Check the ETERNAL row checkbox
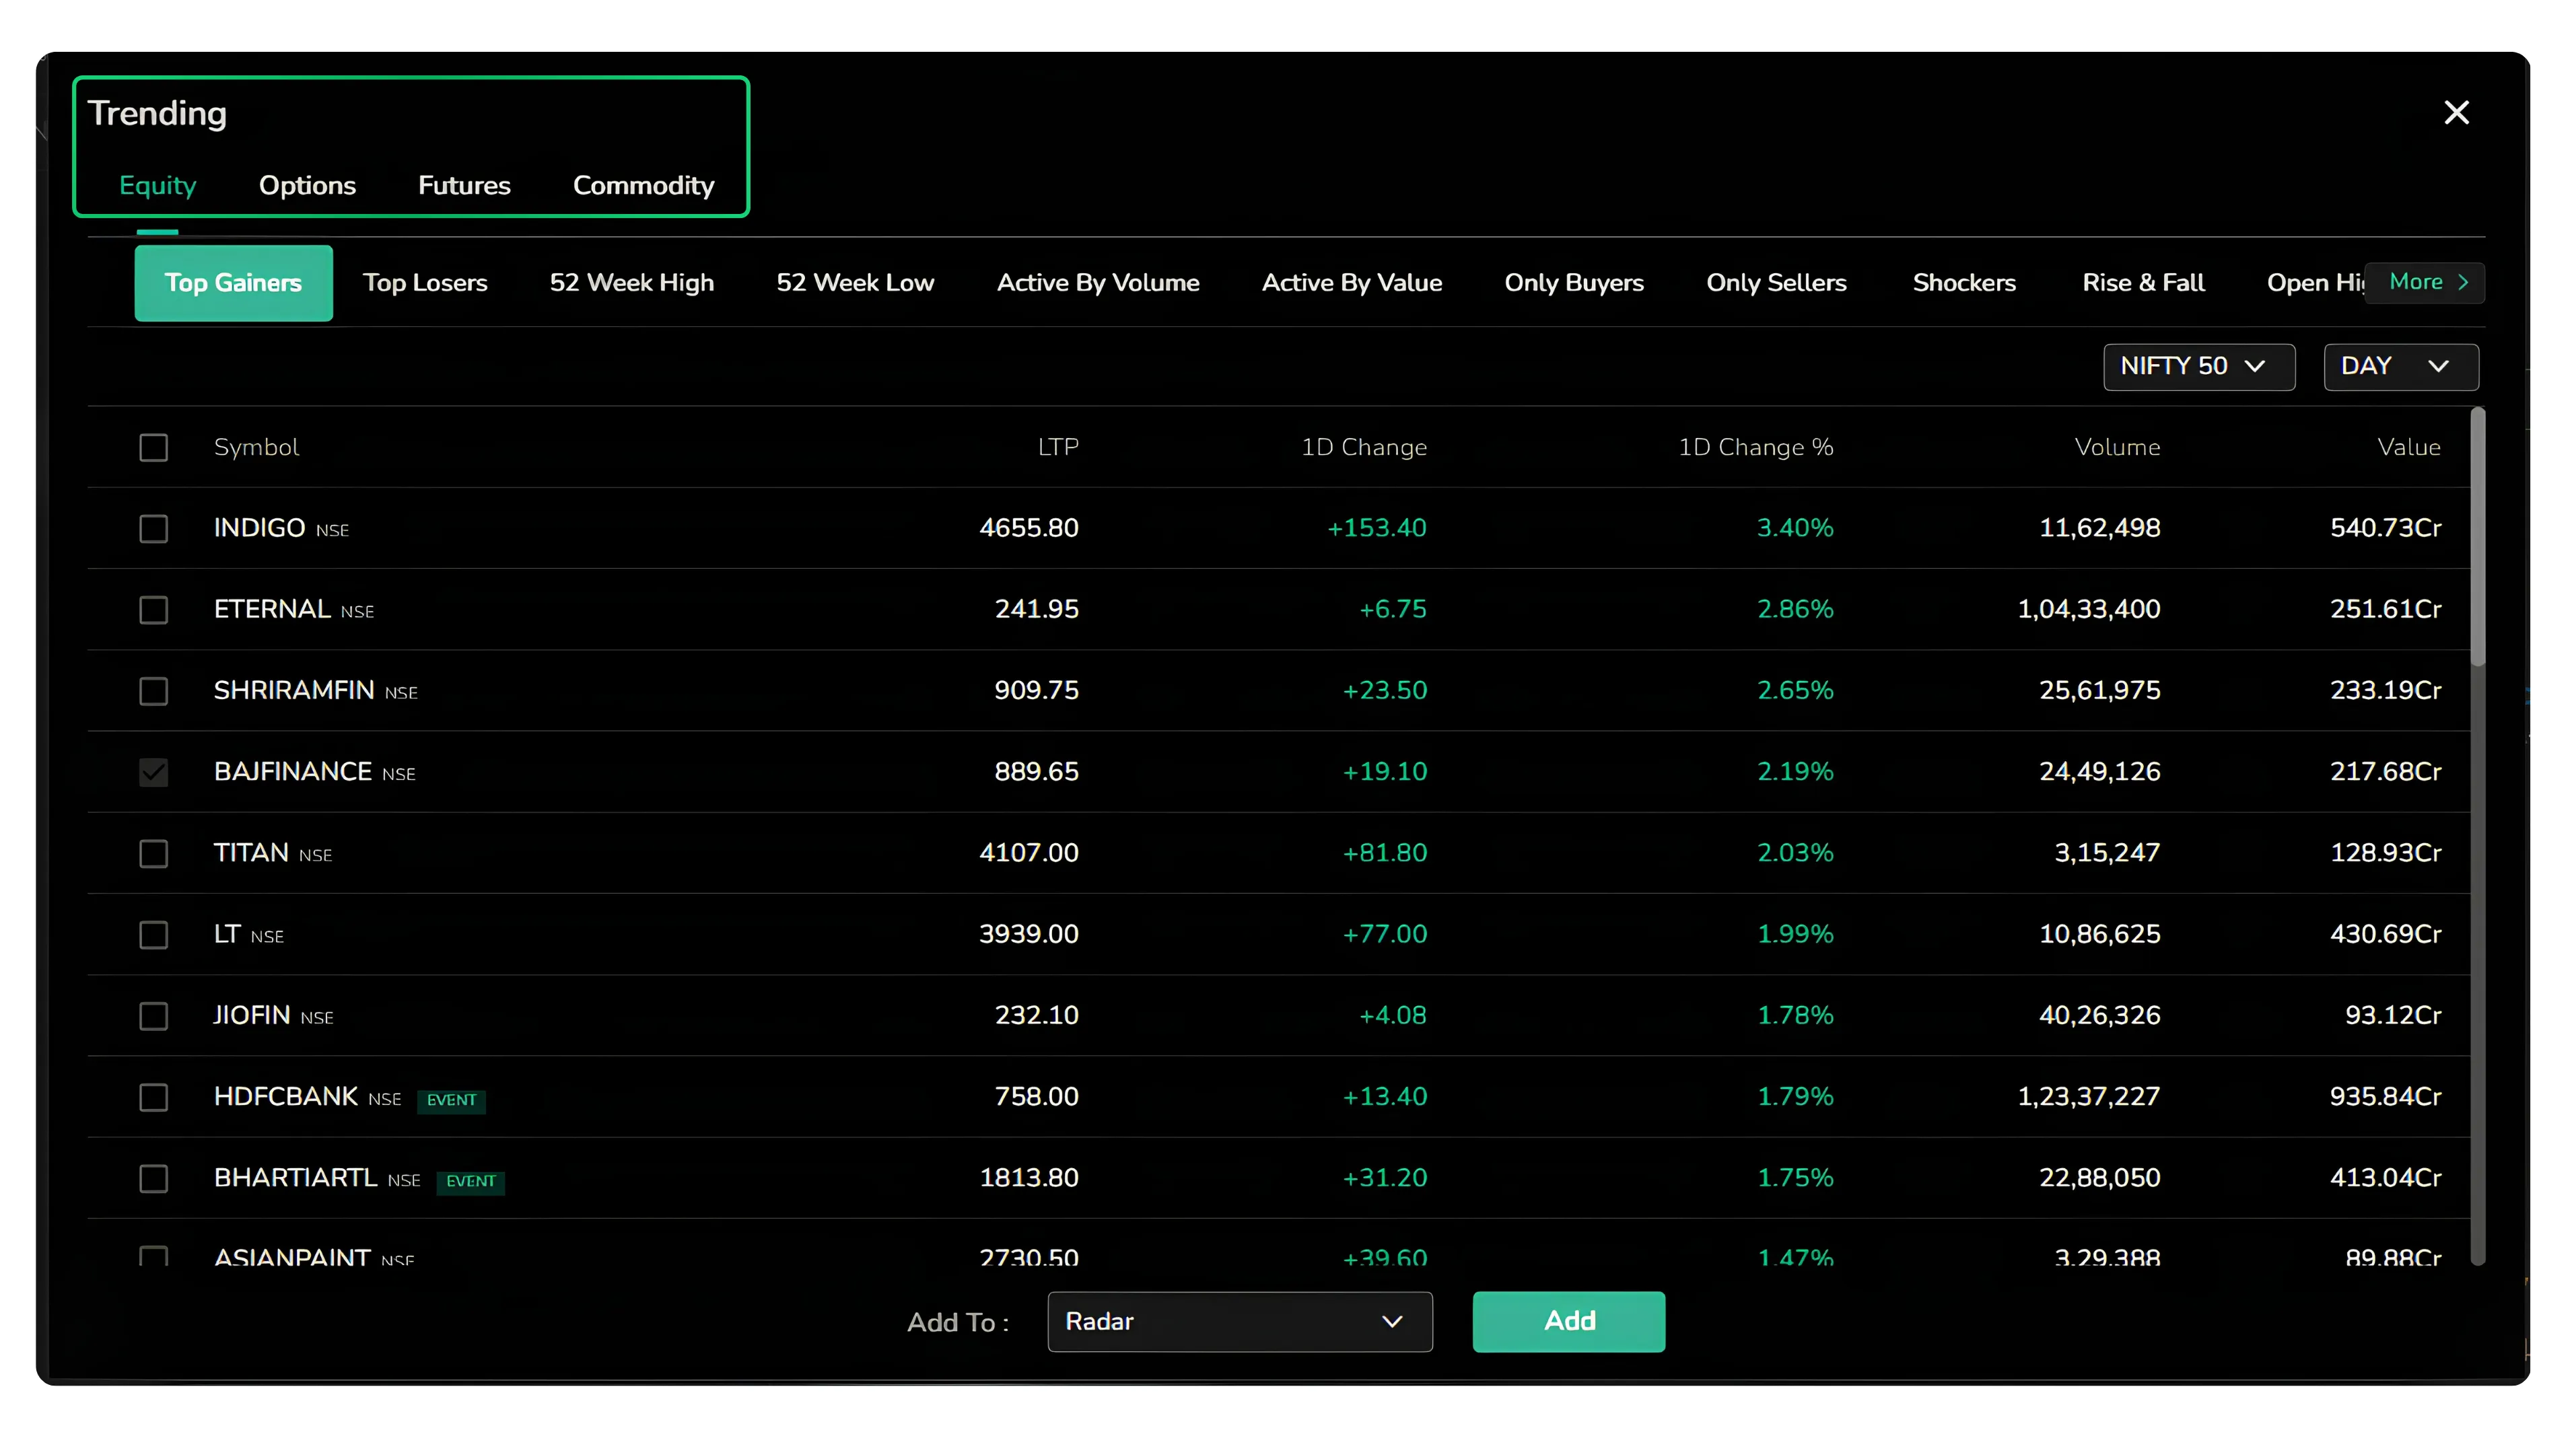 tap(153, 609)
